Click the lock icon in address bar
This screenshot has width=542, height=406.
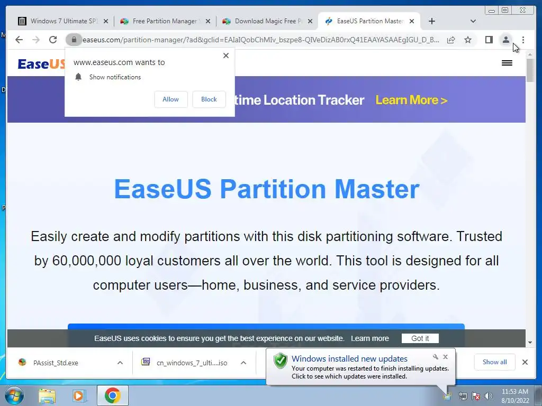(74, 40)
